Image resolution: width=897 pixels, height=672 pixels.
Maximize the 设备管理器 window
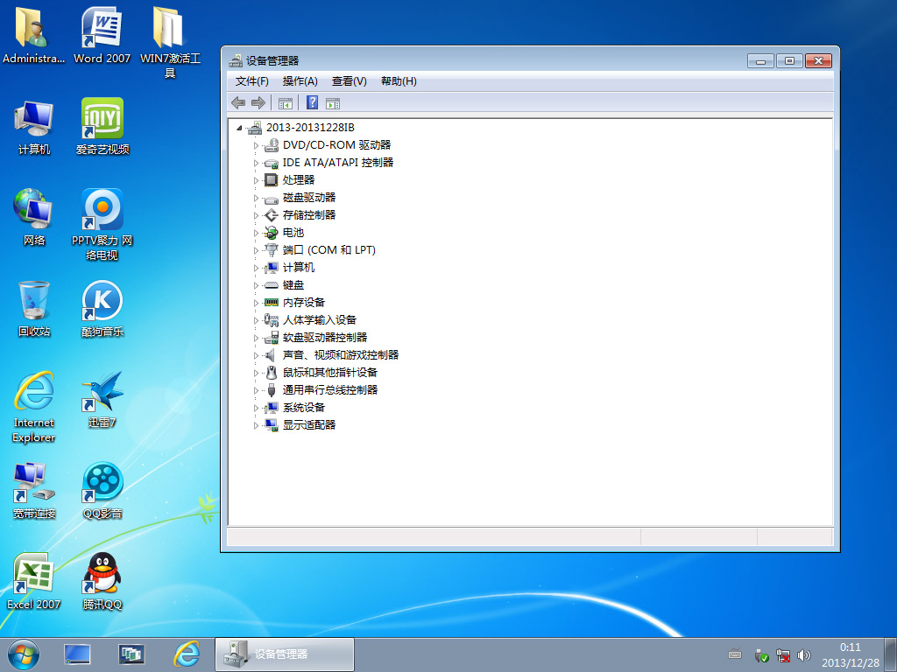(x=789, y=60)
